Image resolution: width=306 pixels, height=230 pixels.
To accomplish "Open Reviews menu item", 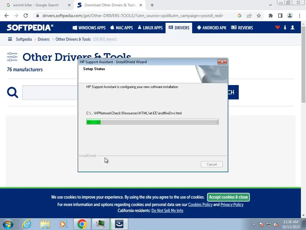I will 242,28.
